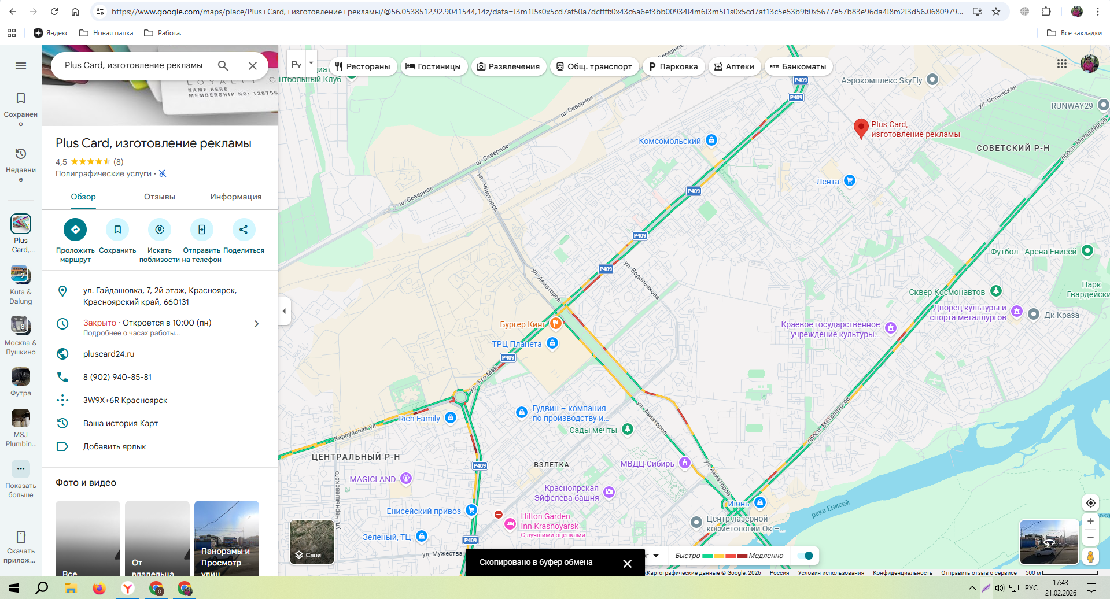Open Панорамы и Просмотр улиц photo

click(x=227, y=538)
